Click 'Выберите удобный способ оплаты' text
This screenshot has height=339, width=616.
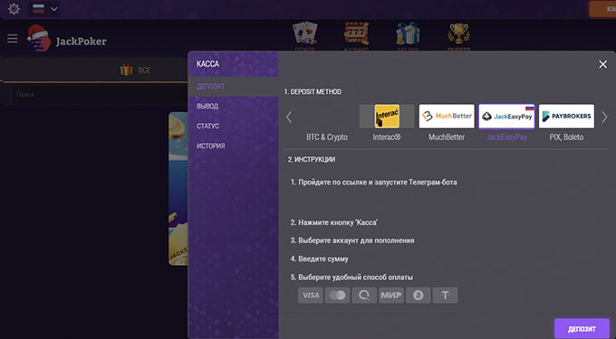click(351, 278)
